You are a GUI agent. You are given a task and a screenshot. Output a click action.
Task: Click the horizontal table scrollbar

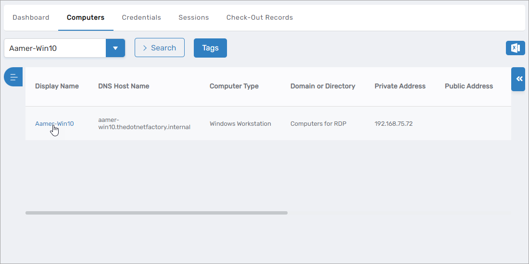[x=156, y=213]
